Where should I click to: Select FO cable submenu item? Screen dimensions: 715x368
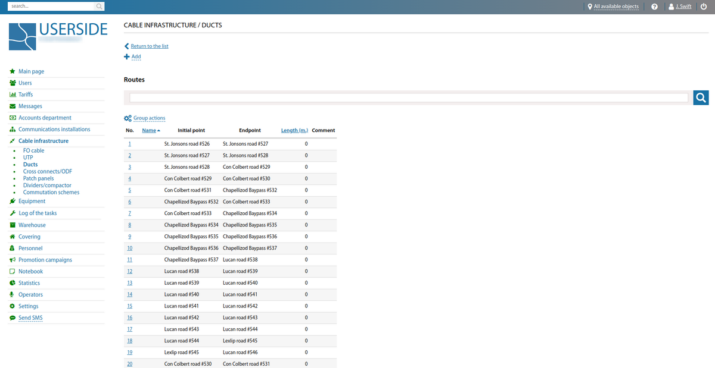(x=33, y=150)
